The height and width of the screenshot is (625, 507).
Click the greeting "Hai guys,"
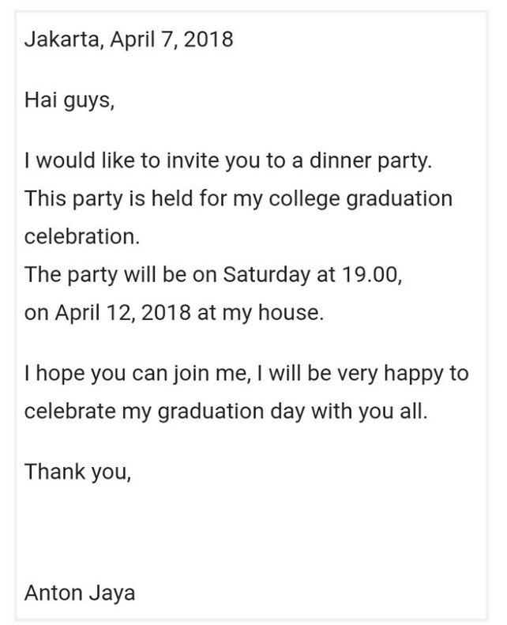[69, 100]
